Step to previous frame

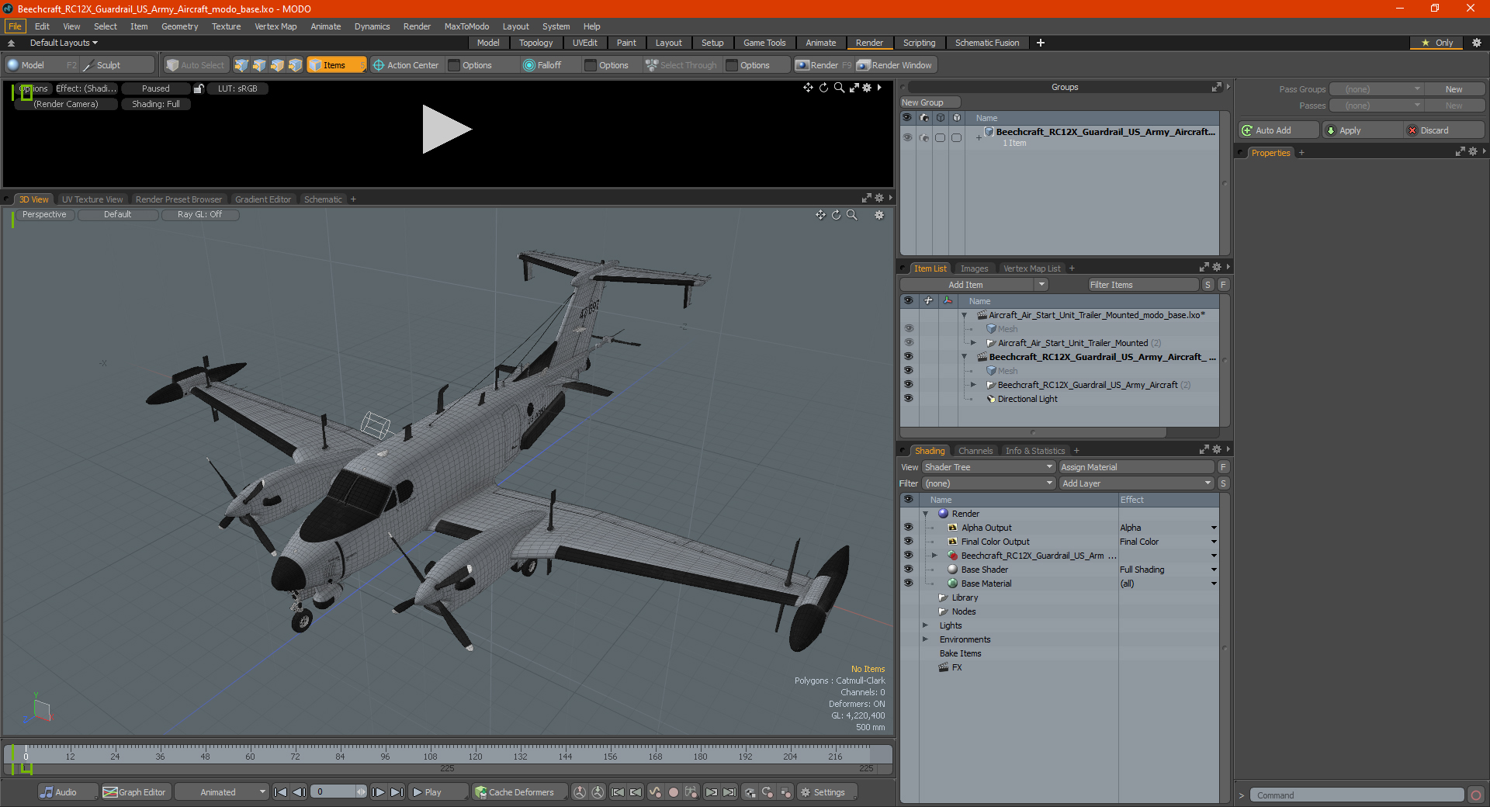[299, 792]
